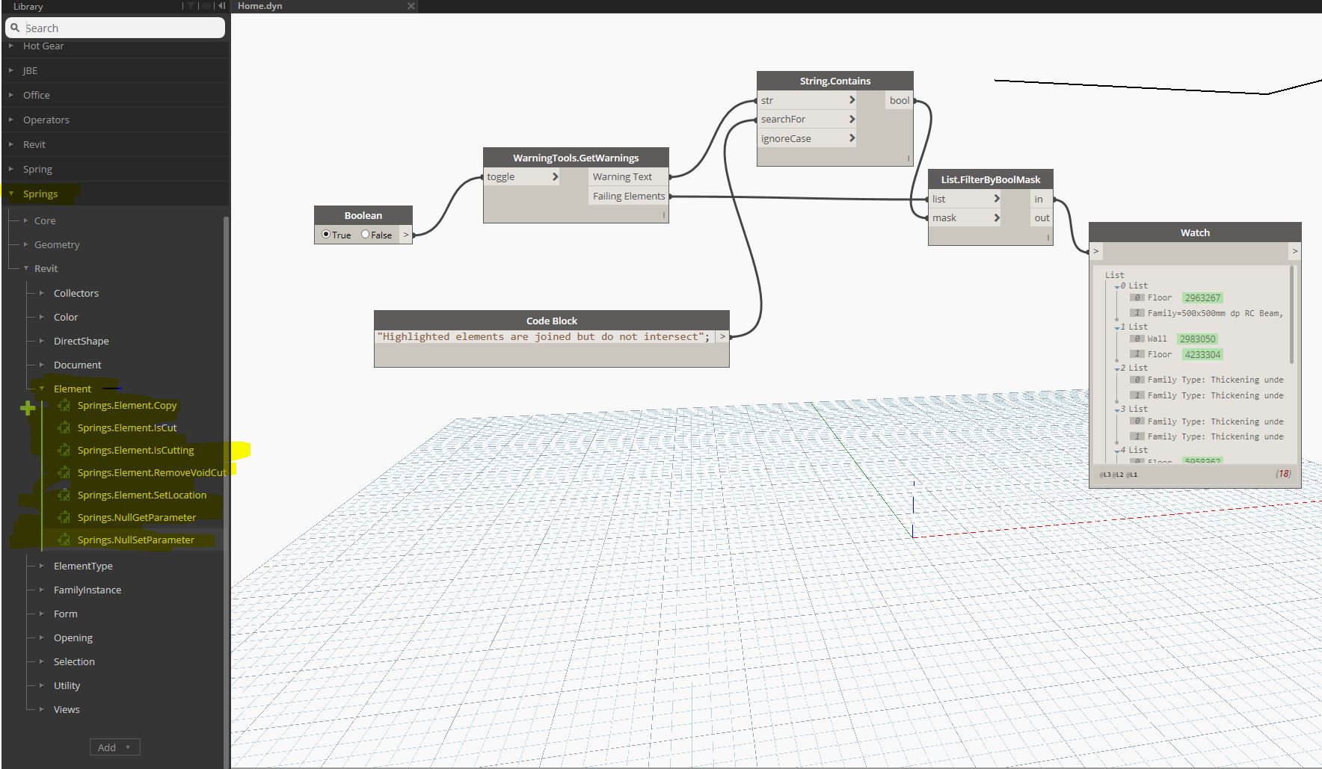This screenshot has width=1322, height=769.
Task: Click the Library search input field
Action: pyautogui.click(x=115, y=28)
